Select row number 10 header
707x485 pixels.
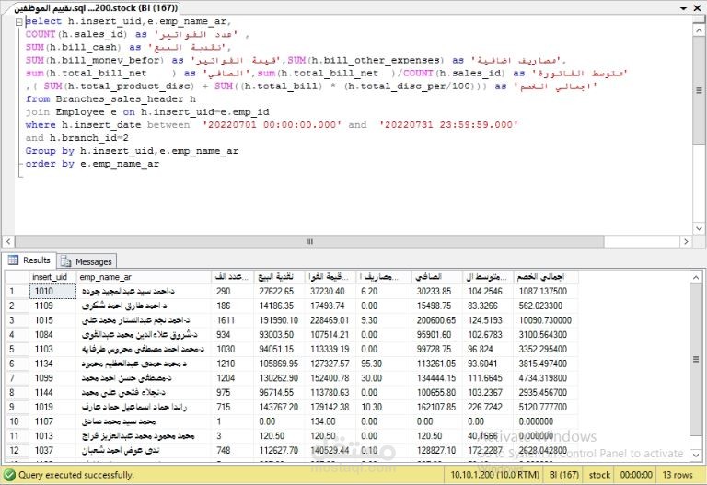17,421
